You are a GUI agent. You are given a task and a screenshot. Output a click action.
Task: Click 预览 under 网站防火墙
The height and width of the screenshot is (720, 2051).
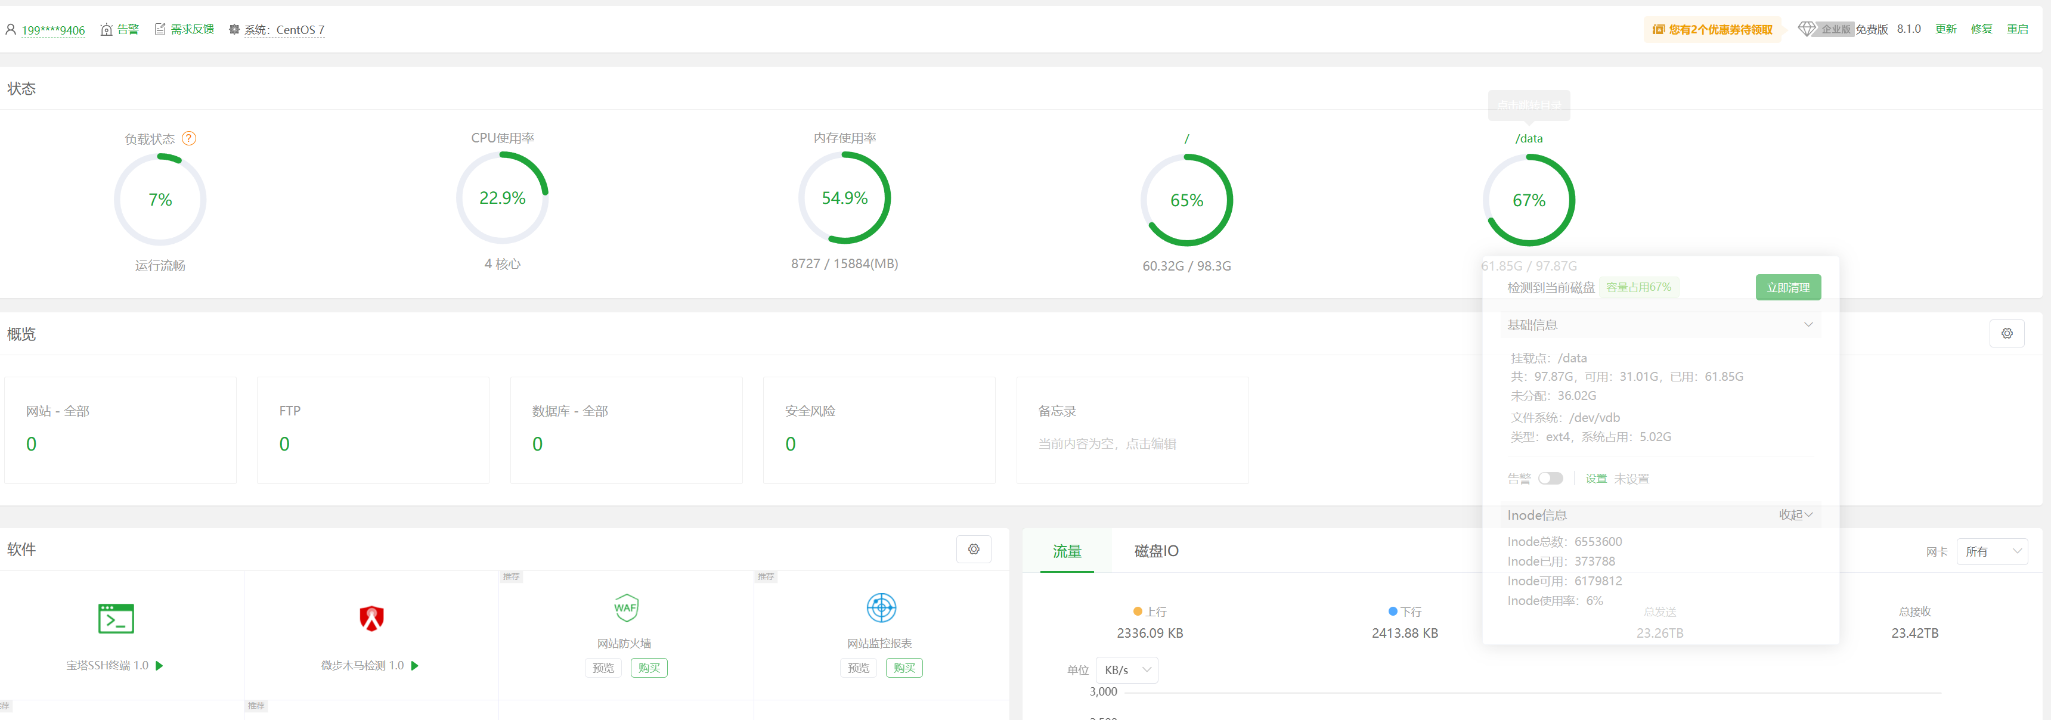click(x=603, y=668)
